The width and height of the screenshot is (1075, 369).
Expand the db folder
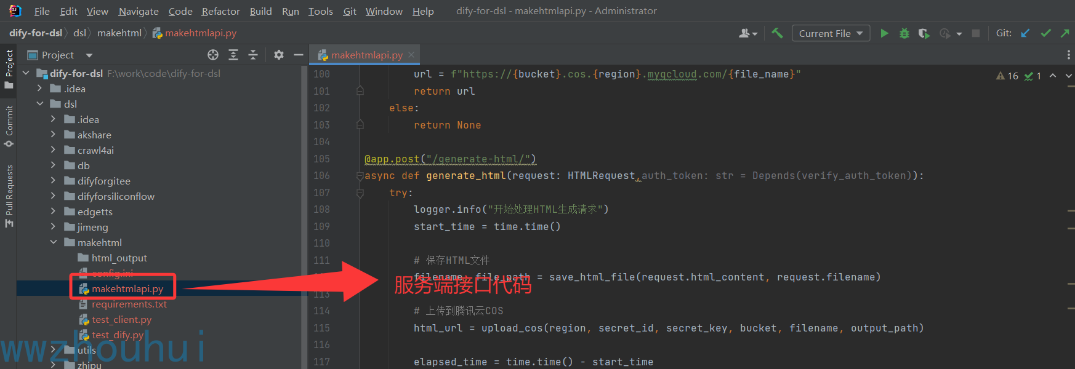point(53,165)
